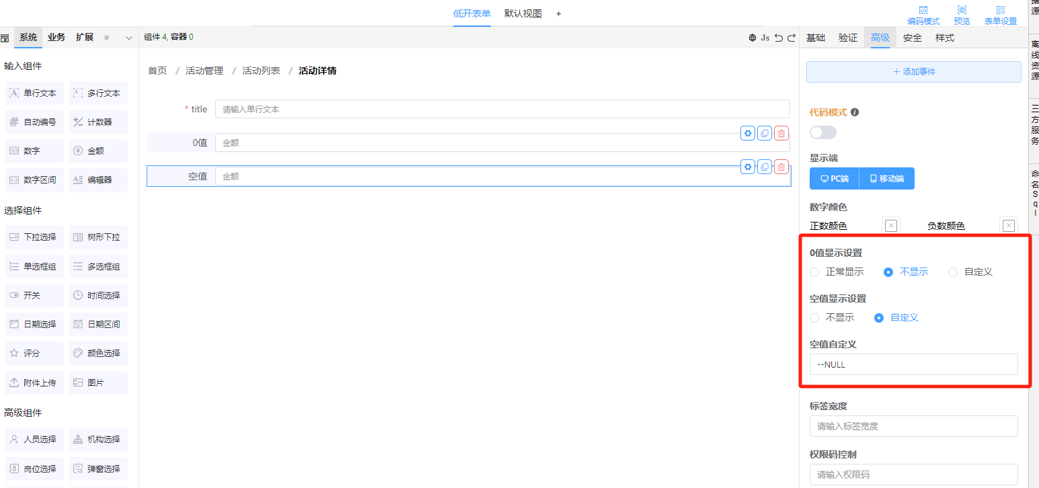Open the Js script editor icon
The width and height of the screenshot is (1039, 488).
coord(765,38)
